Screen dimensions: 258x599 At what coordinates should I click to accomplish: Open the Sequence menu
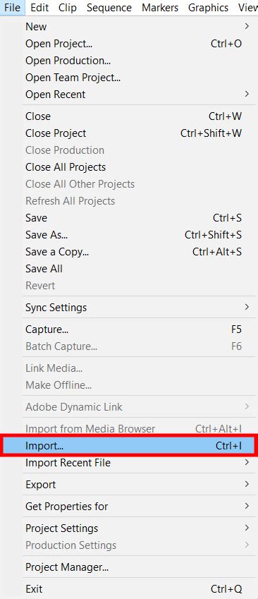click(x=109, y=8)
